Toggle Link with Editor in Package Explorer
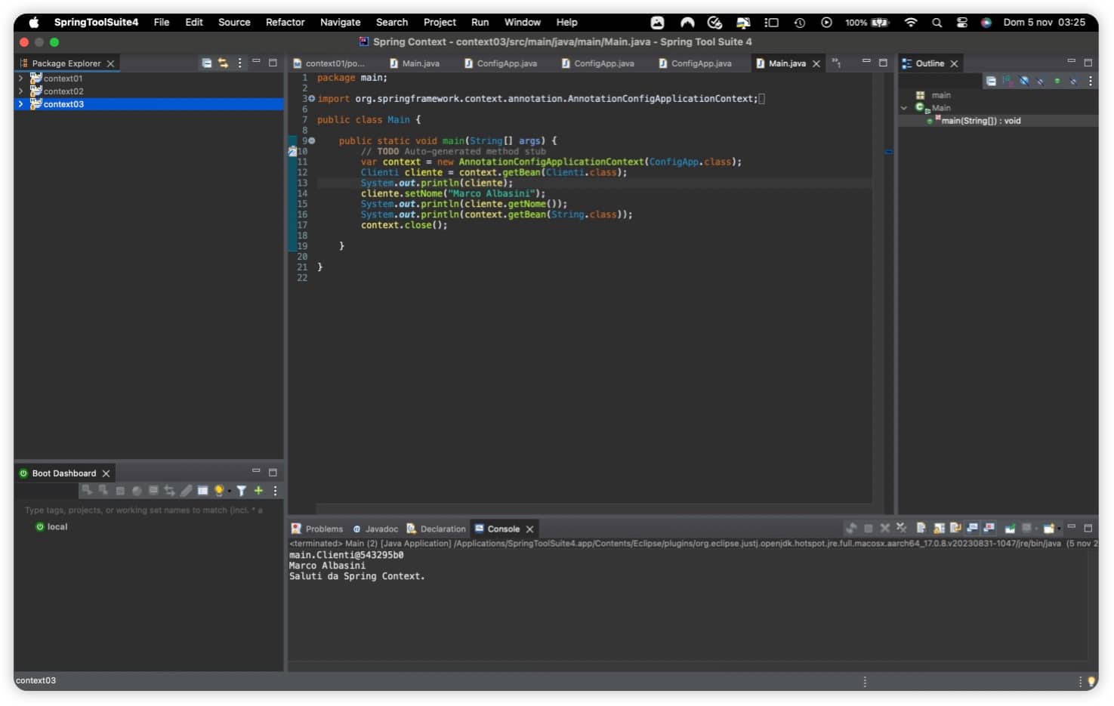 click(223, 63)
